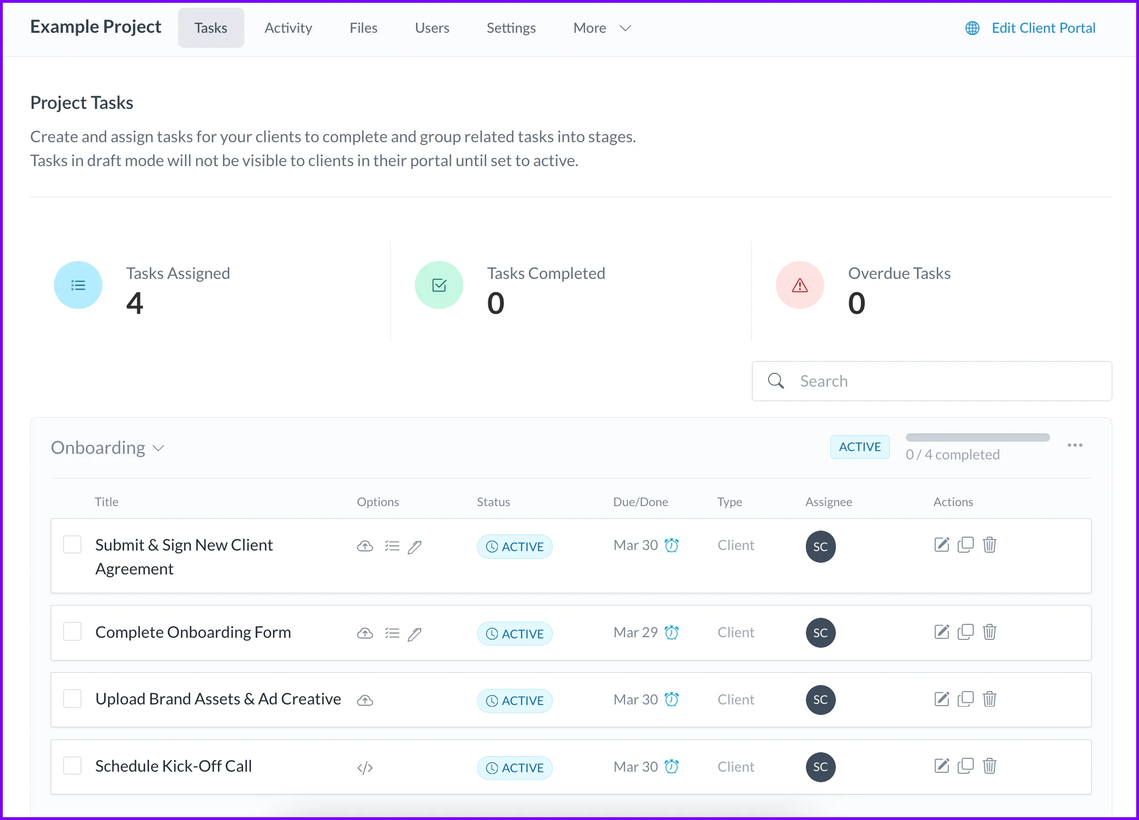
Task: Check the checkbox for Complete Onboarding Form
Action: [72, 632]
